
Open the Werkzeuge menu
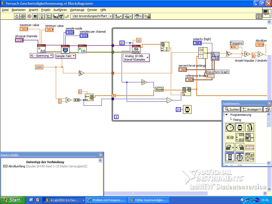[77, 10]
